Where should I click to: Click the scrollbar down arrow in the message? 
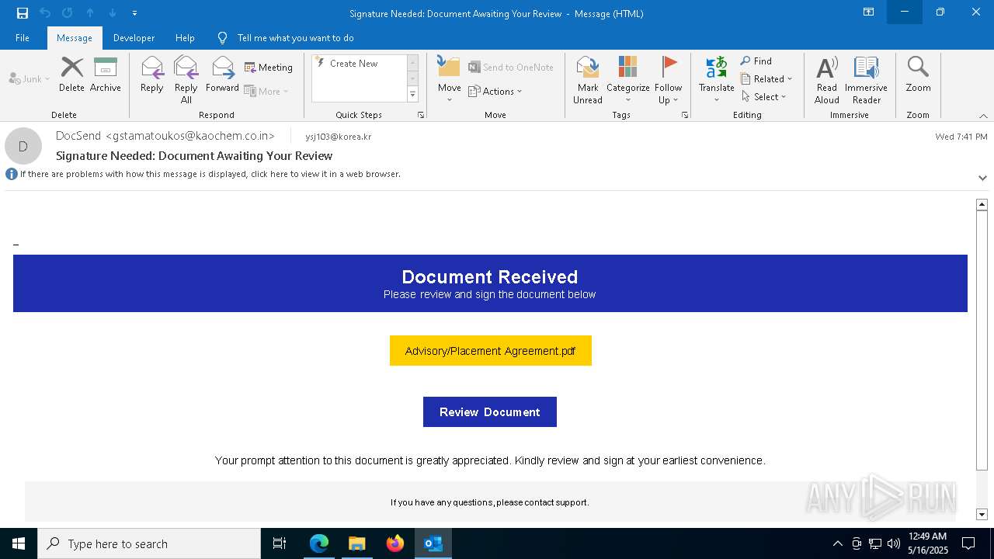(982, 514)
